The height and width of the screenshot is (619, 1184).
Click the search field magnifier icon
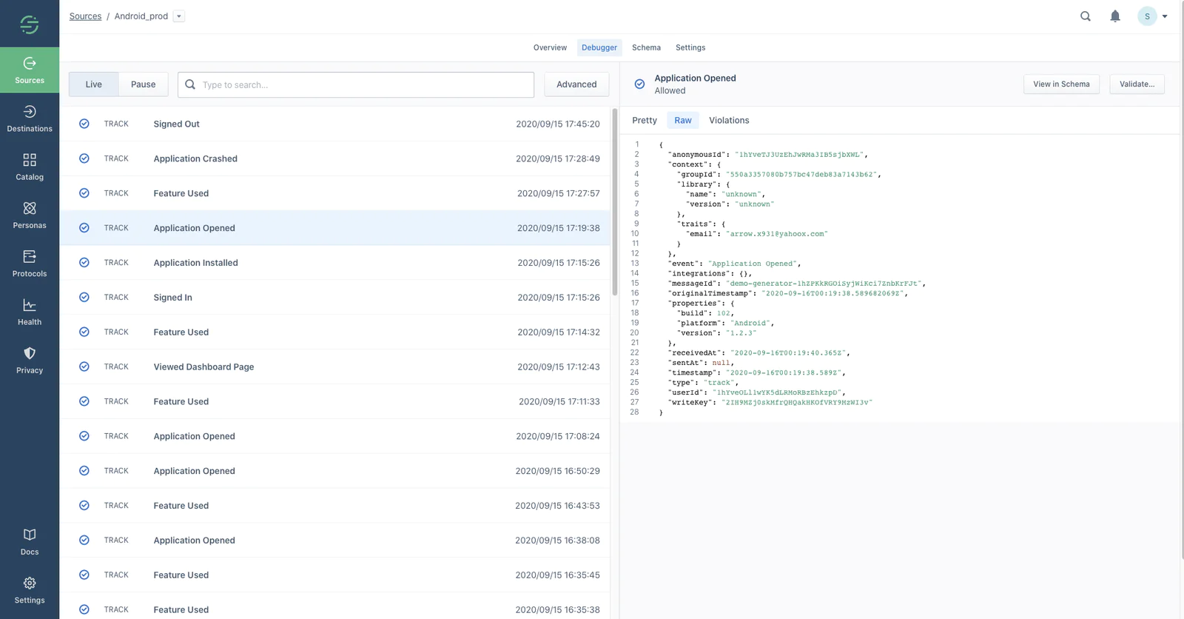click(x=190, y=84)
